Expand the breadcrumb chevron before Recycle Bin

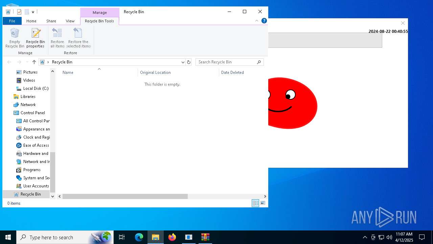click(48, 62)
